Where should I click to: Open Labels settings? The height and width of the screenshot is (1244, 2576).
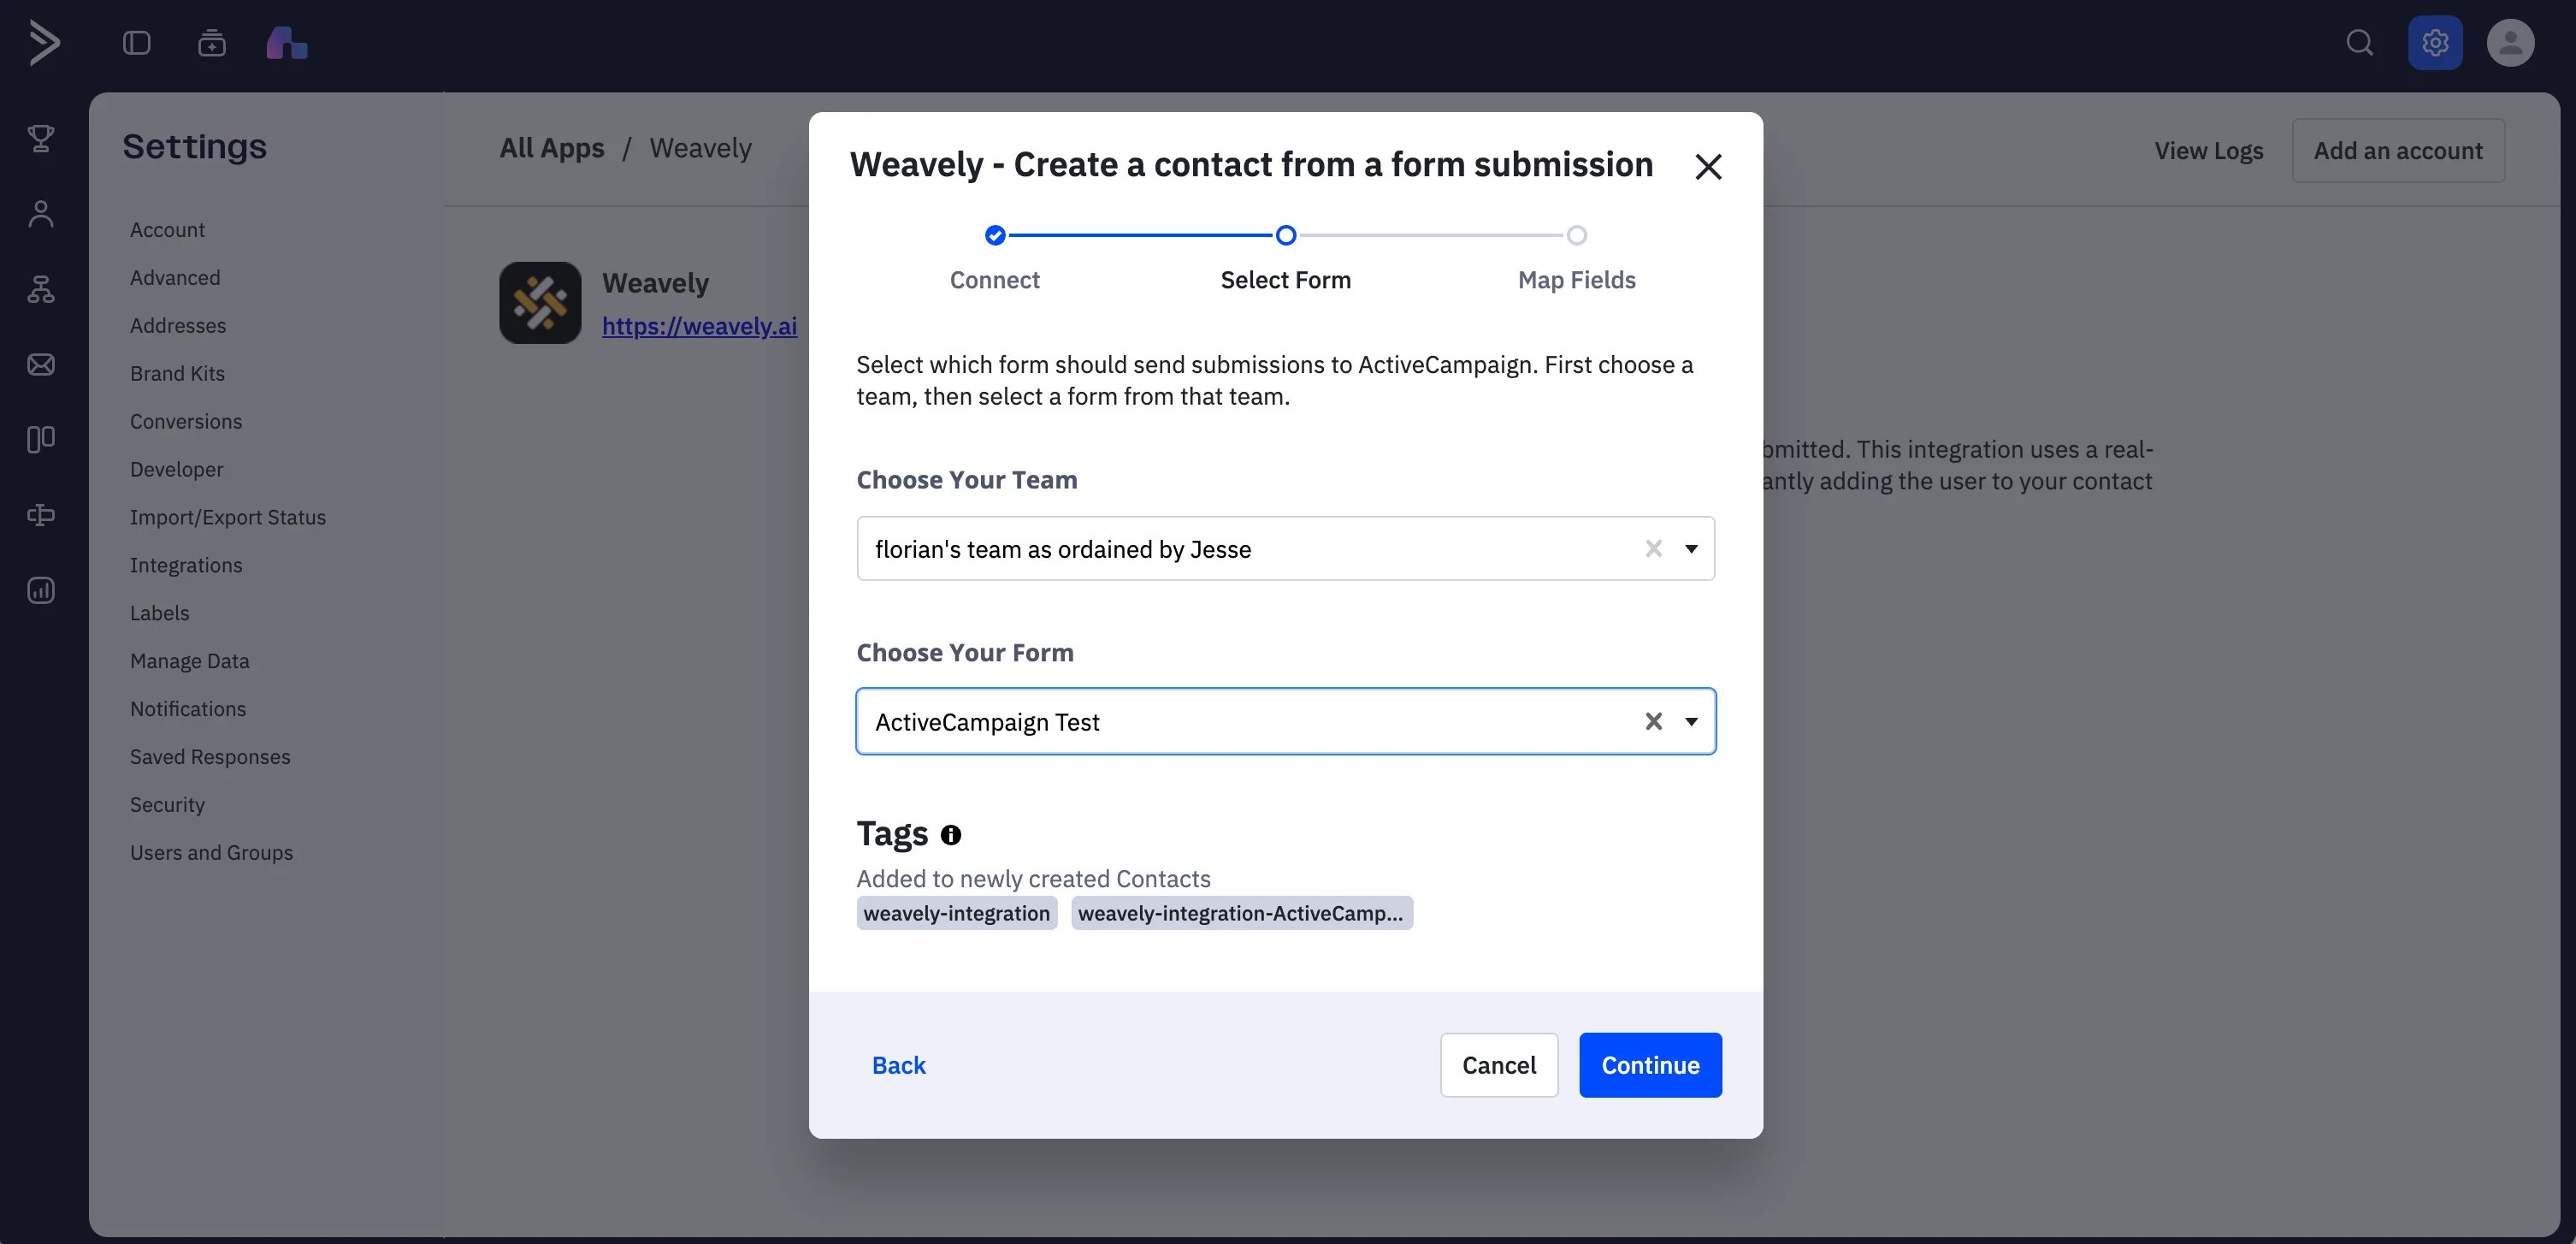point(159,613)
